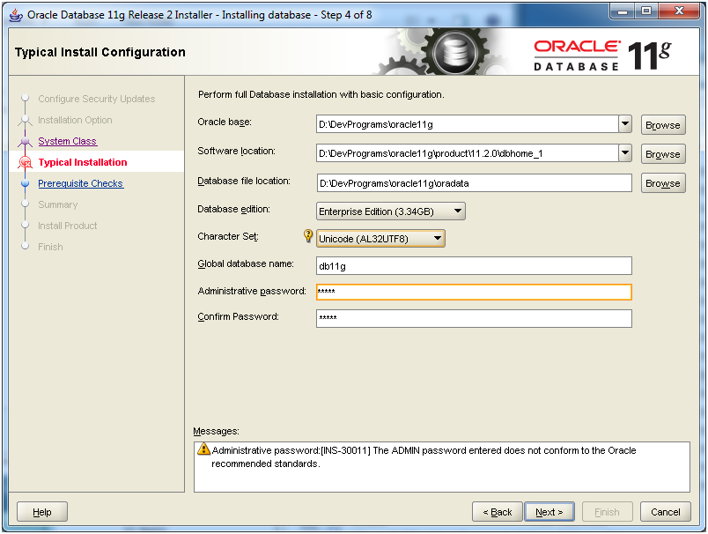Click the Typical Install Configuration heading
Viewport: 708px width, 534px height.
click(x=100, y=52)
